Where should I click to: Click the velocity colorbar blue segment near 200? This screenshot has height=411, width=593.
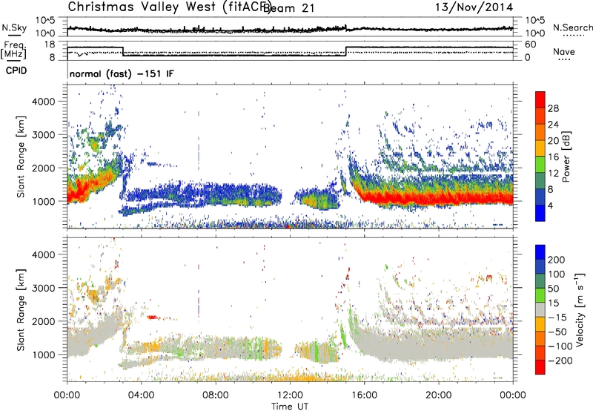[x=540, y=252]
